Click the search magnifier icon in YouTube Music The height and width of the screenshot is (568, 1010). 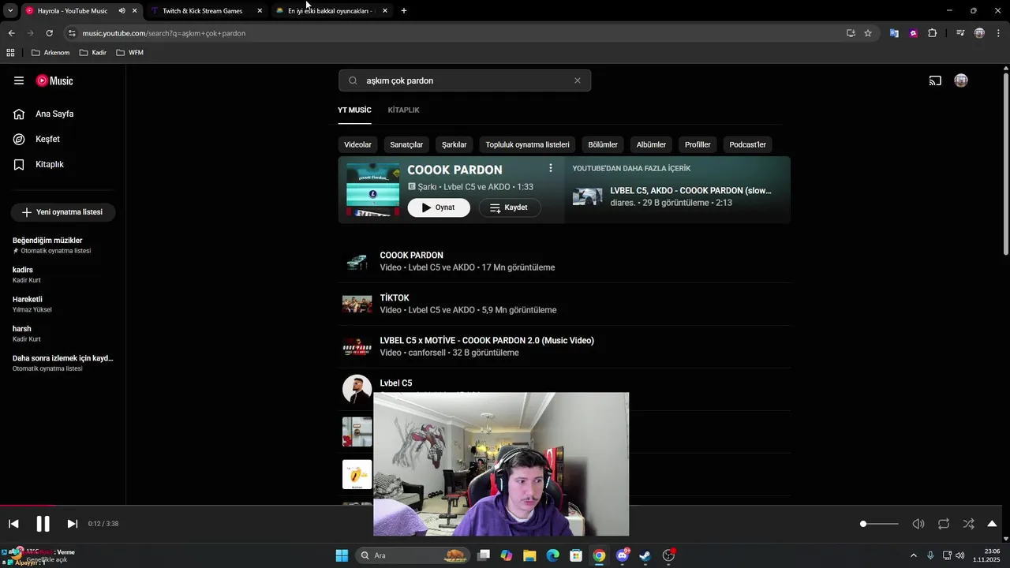click(353, 80)
